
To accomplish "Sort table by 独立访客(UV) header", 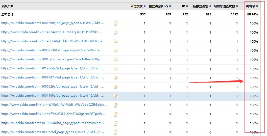I will (x=160, y=6).
